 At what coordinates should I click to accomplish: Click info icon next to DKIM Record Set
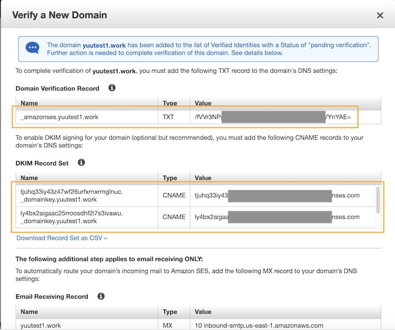click(x=81, y=162)
